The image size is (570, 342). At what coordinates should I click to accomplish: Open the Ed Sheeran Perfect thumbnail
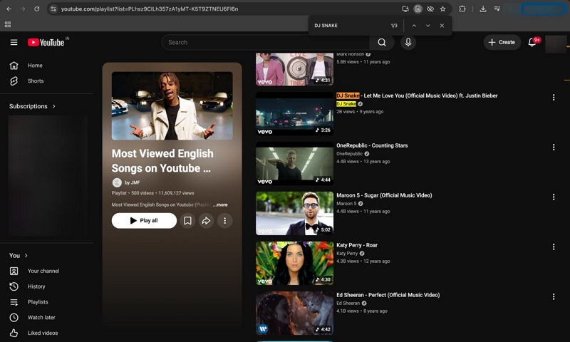point(294,313)
